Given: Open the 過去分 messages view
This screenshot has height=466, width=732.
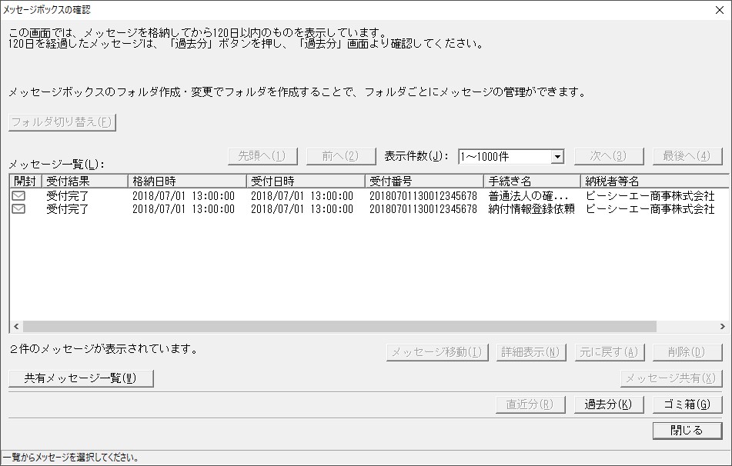Looking at the screenshot, I should pos(608,404).
